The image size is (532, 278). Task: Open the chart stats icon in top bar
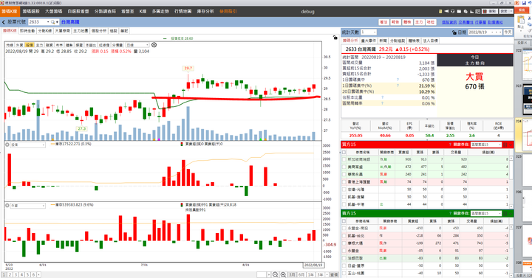[471, 11]
